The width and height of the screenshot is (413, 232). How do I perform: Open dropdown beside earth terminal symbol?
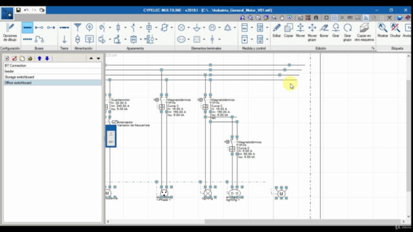(204, 27)
